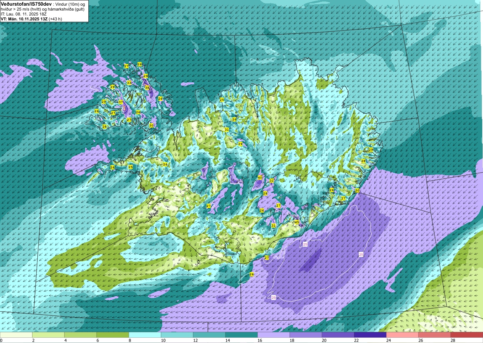The image size is (483, 343).
Task: Click the 'Veðurstofan/IS750dev' title text
Action: click(x=26, y=4)
